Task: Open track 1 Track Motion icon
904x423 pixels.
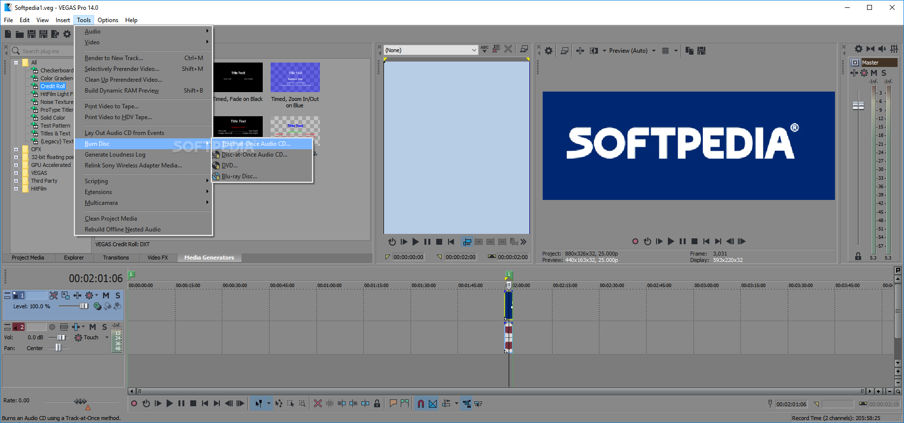Action: [66, 295]
